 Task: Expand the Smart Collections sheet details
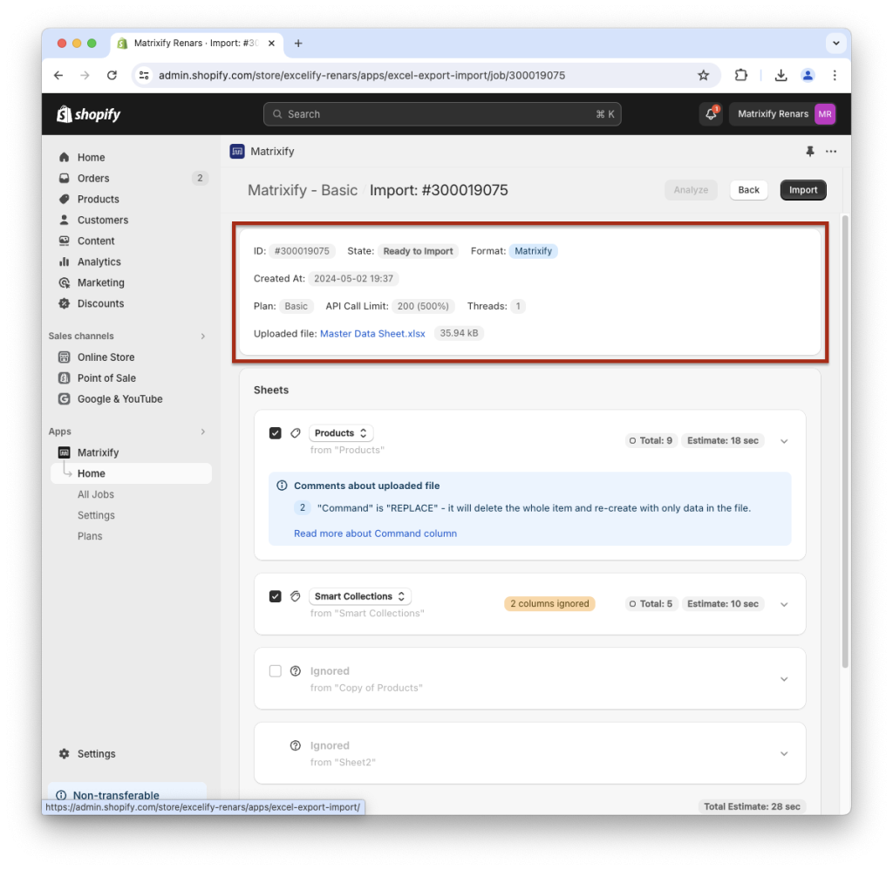coord(783,603)
